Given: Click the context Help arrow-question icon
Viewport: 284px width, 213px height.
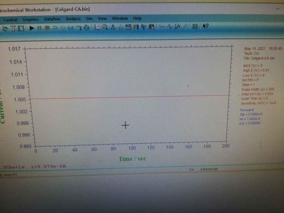Looking at the screenshot, I should (x=205, y=27).
